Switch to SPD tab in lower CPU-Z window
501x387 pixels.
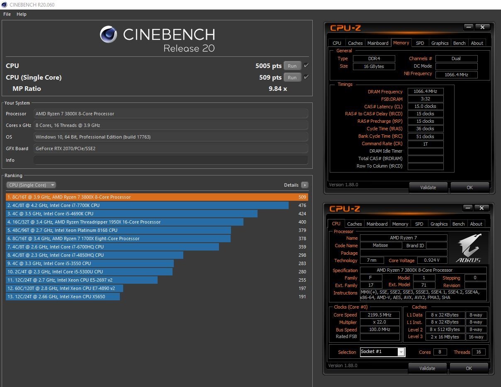419,224
